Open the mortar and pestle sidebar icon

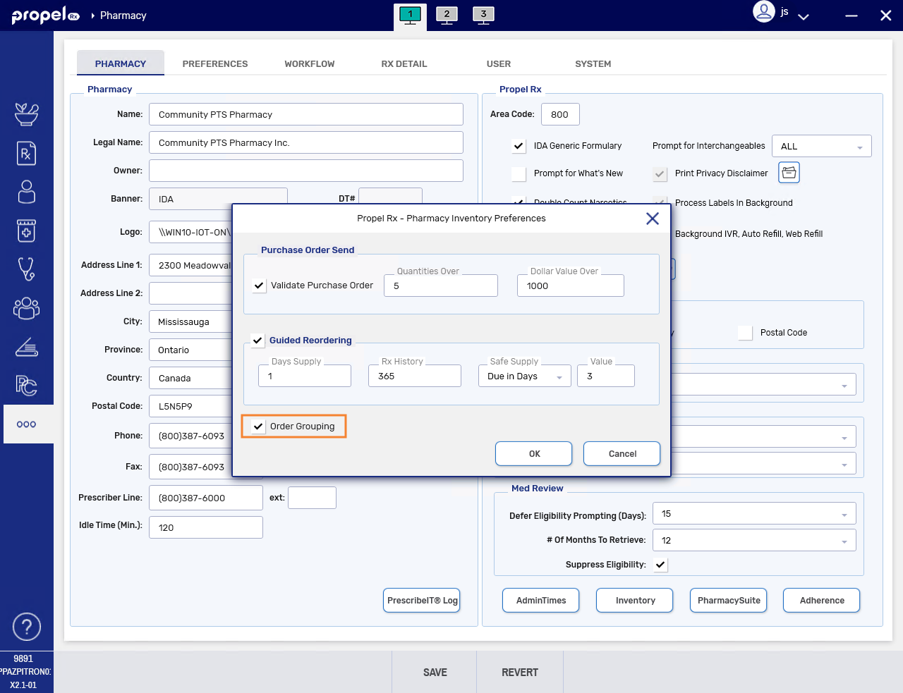(x=26, y=114)
